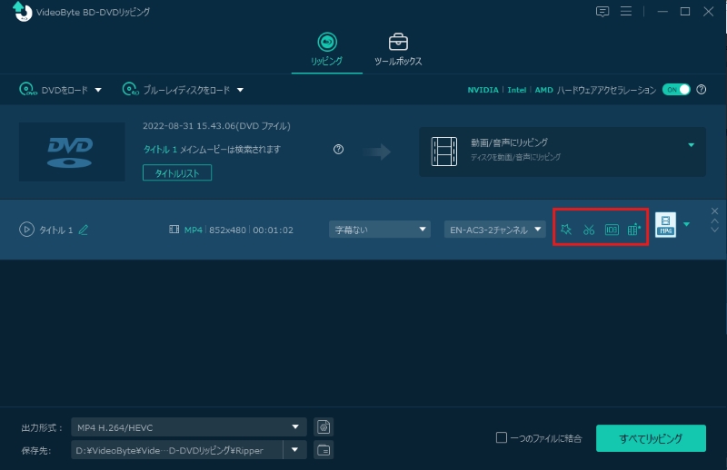Enable 一つのファイルに結合 checkbox
This screenshot has height=470, width=727.
tap(502, 437)
